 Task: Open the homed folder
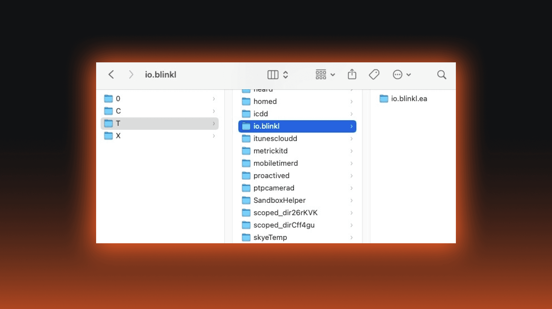(x=265, y=101)
